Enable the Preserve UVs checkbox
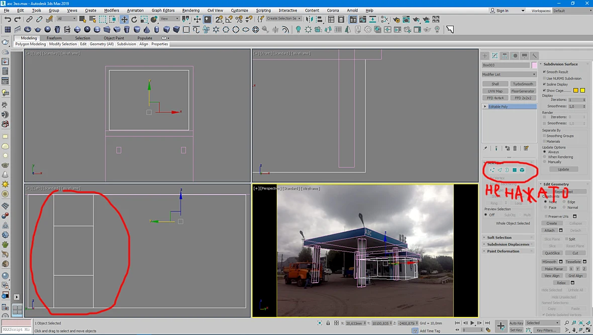 tap(546, 216)
